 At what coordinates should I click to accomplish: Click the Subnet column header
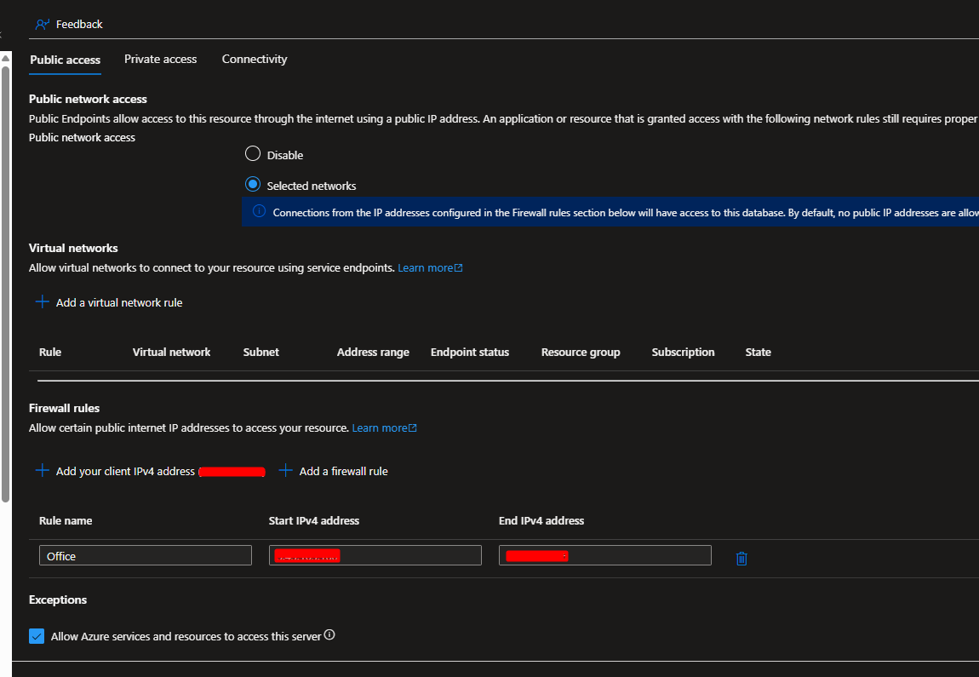(x=261, y=353)
